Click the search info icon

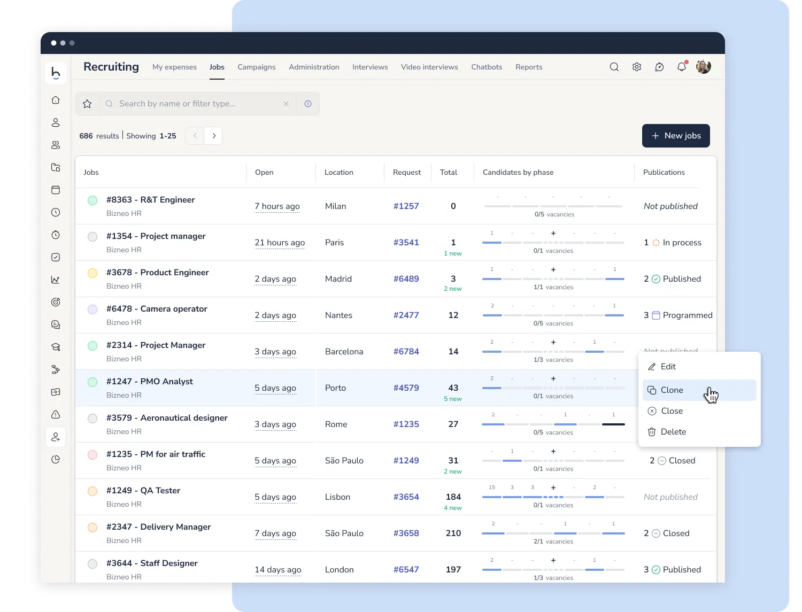(308, 104)
